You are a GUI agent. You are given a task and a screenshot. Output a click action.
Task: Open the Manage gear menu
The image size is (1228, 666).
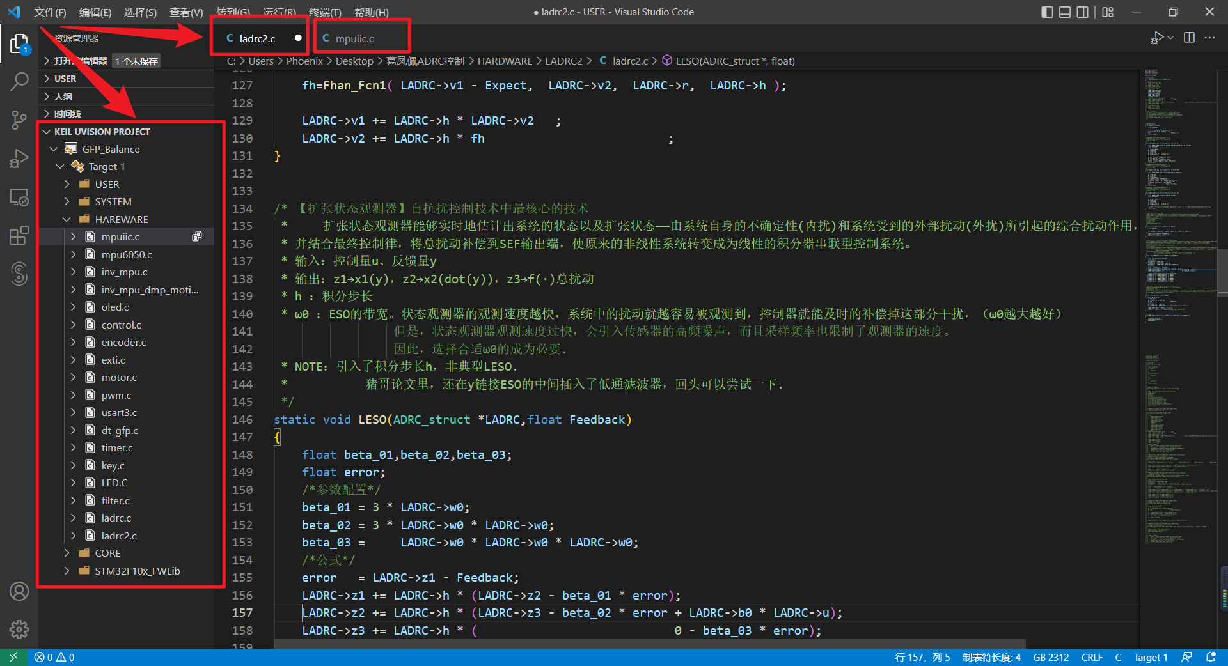[19, 630]
